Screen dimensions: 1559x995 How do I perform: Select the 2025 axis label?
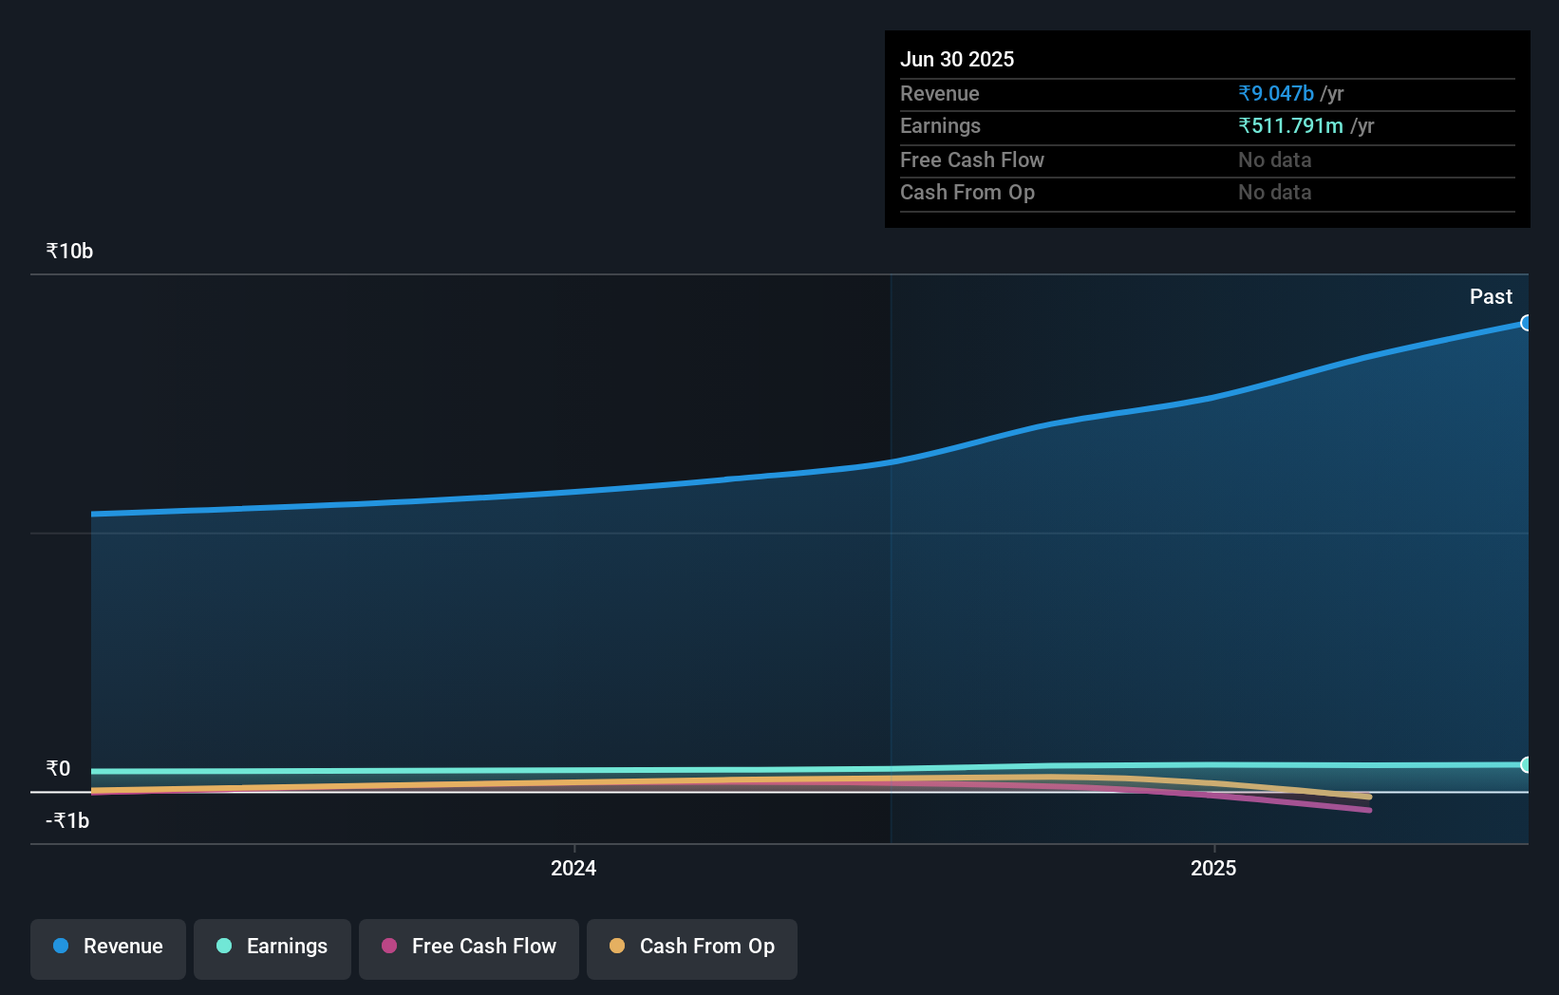pos(1213,867)
